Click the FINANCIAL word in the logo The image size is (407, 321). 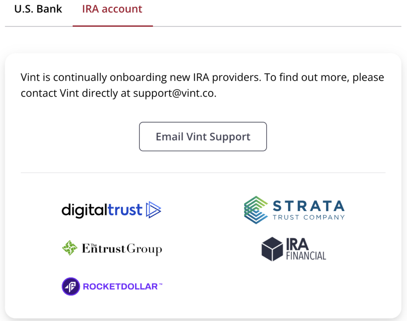306,256
